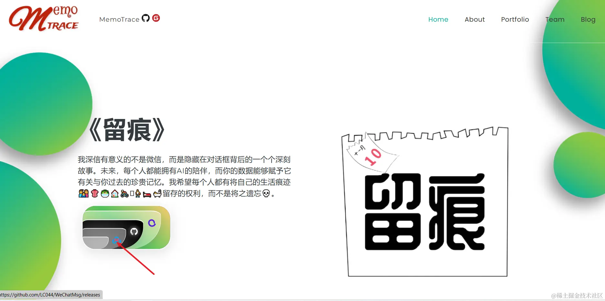The height and width of the screenshot is (301, 605).
Task: Click the 《留痕》 heading
Action: point(127,130)
